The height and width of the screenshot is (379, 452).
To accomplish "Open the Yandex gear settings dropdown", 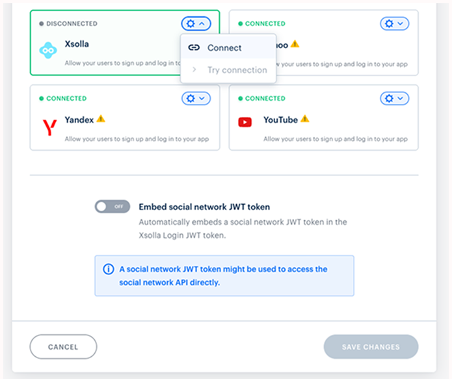I will 196,99.
